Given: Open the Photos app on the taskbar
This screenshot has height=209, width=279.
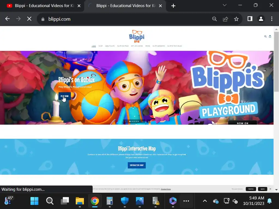Looking at the screenshot, I should coord(140,201).
